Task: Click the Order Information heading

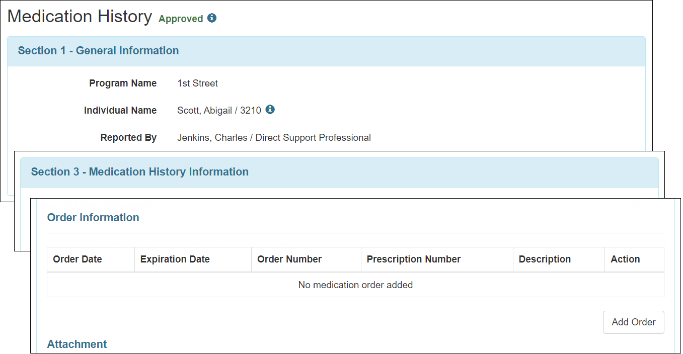Action: pyautogui.click(x=93, y=218)
